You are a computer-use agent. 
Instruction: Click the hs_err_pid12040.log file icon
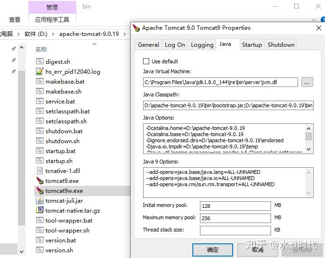pos(40,71)
